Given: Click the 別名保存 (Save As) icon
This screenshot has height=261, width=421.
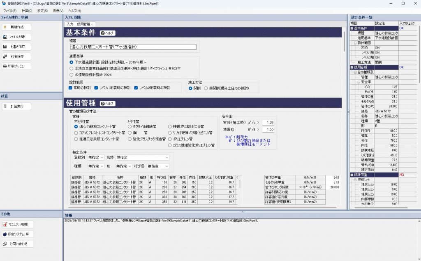Looking at the screenshot, I should click(17, 57).
